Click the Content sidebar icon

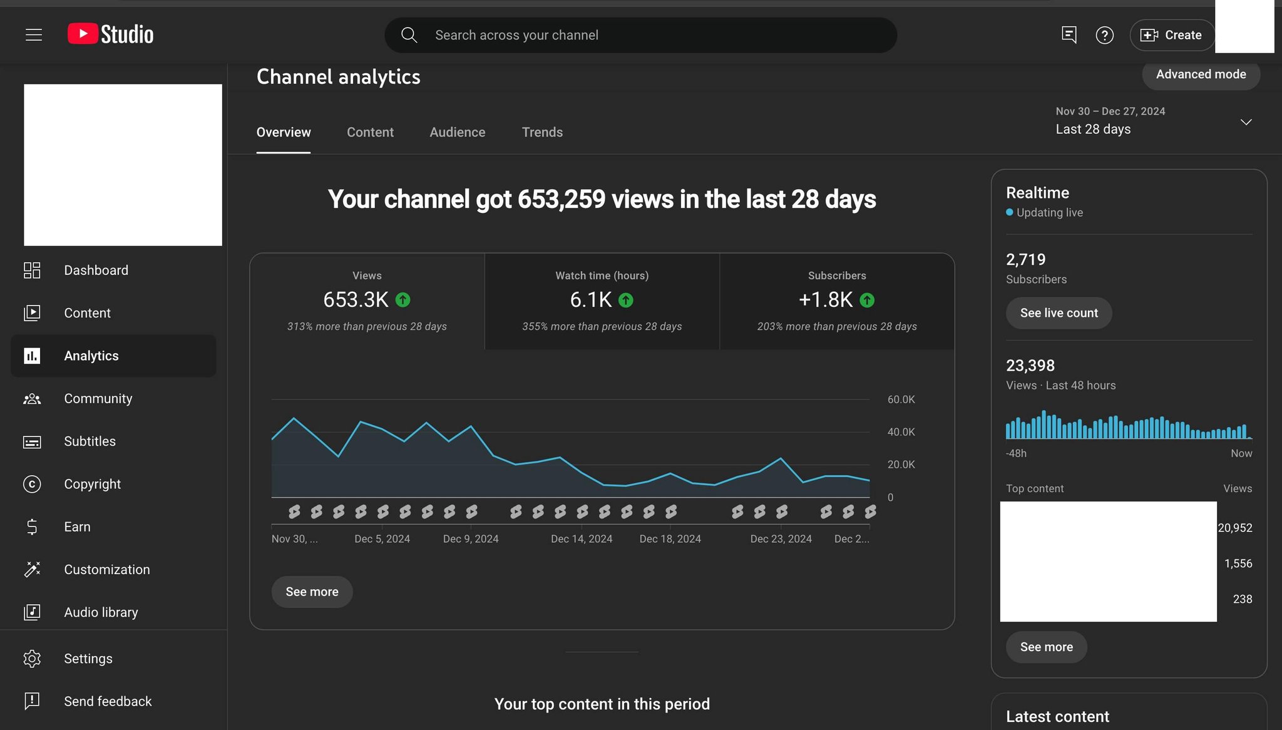[32, 313]
